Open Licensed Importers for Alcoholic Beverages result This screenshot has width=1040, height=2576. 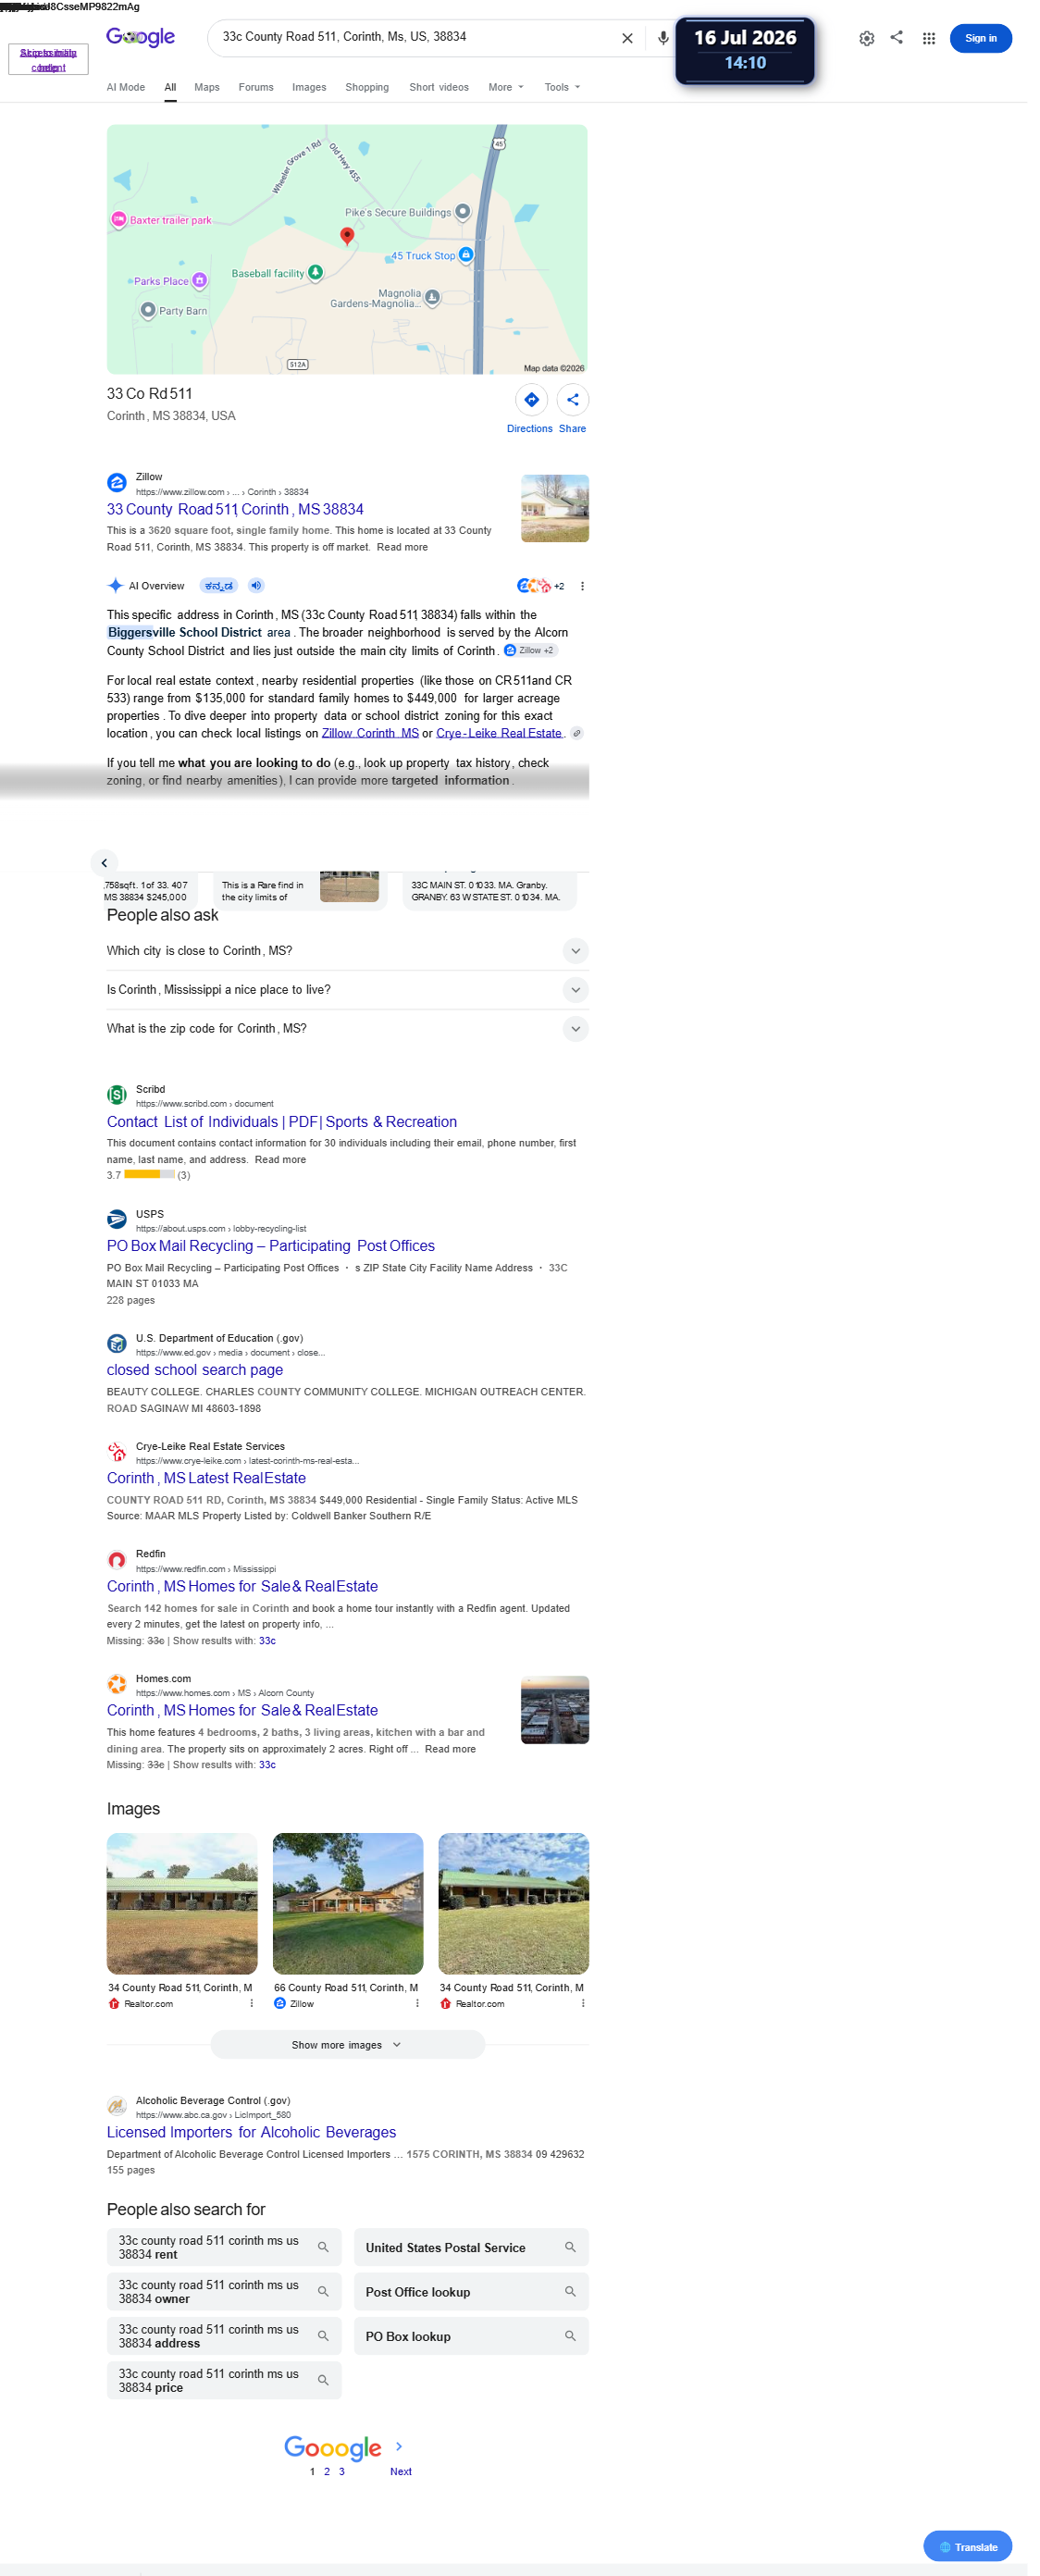(x=251, y=2132)
